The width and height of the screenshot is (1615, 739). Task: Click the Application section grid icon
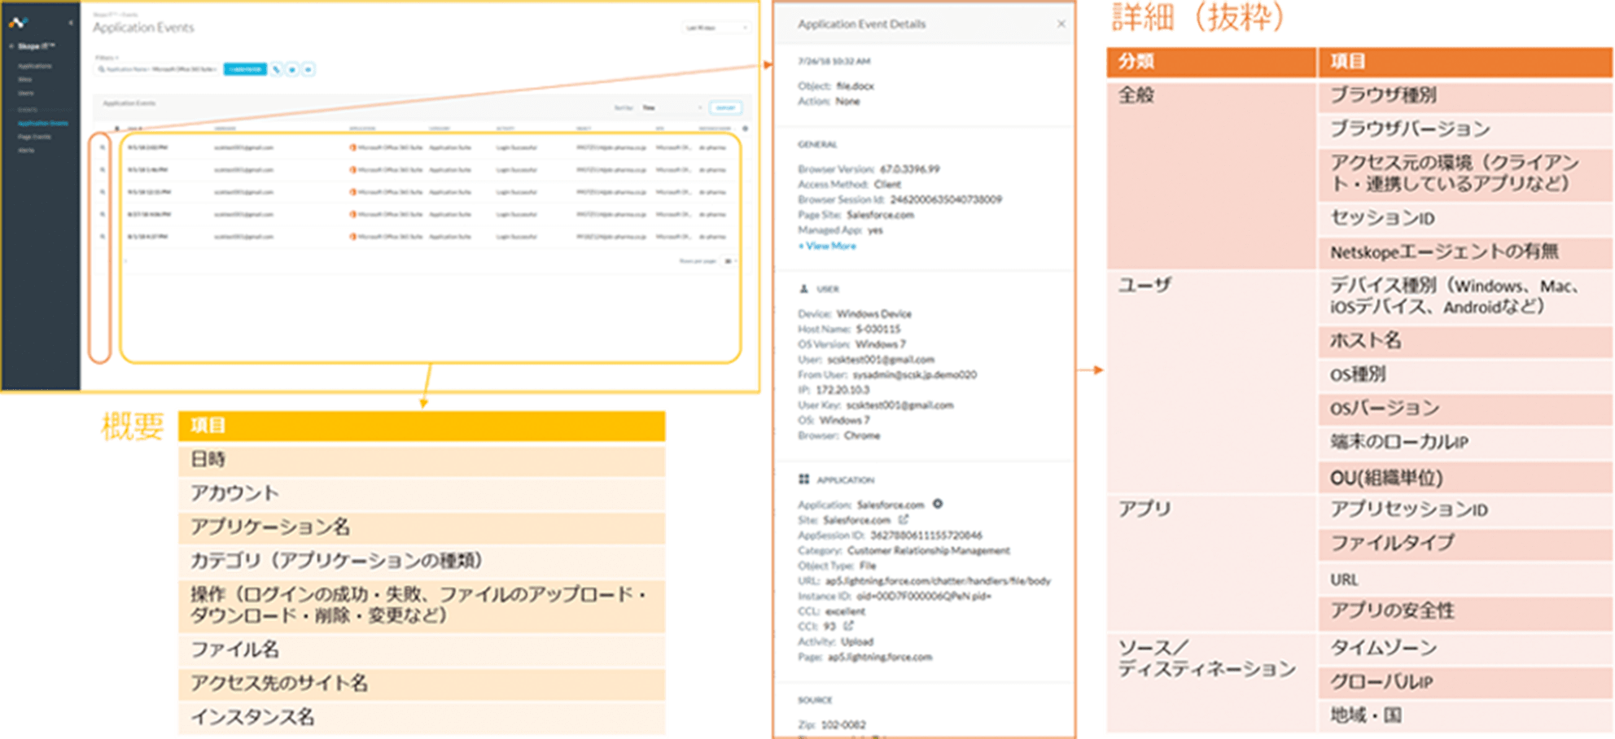tap(803, 479)
